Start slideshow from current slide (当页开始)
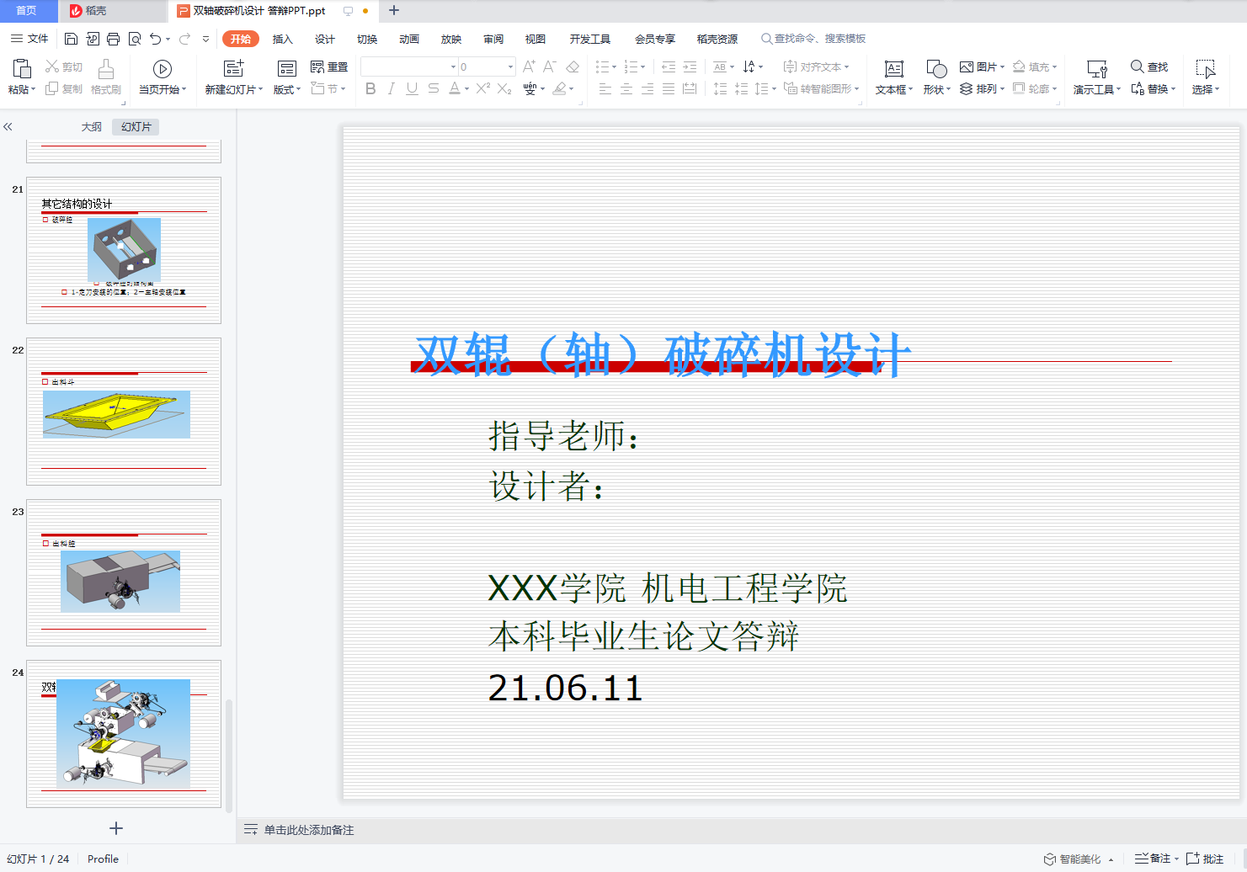This screenshot has height=872, width=1247. click(163, 77)
